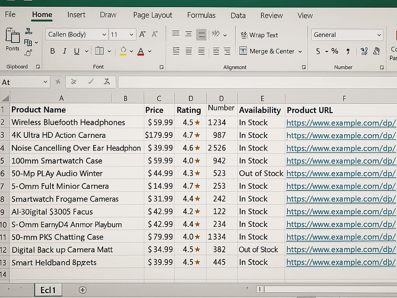Viewport: 397px width, 298px height.
Task: Open the Clipboard group dialog launcher
Action: [38, 67]
